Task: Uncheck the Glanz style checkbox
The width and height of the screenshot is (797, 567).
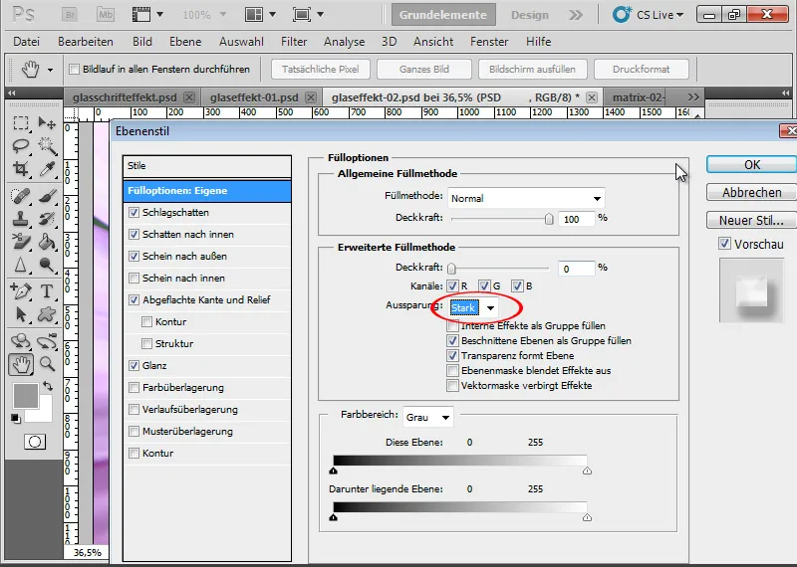Action: point(133,365)
